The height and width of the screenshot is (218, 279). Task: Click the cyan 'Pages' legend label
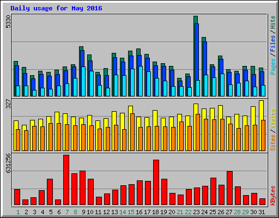tap(273, 66)
